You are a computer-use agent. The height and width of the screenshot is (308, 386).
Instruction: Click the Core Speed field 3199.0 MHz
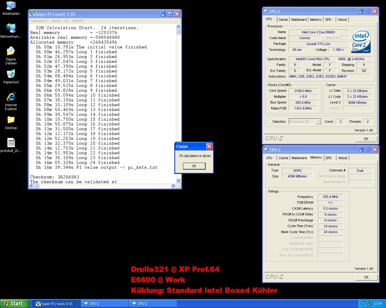[x=303, y=91]
